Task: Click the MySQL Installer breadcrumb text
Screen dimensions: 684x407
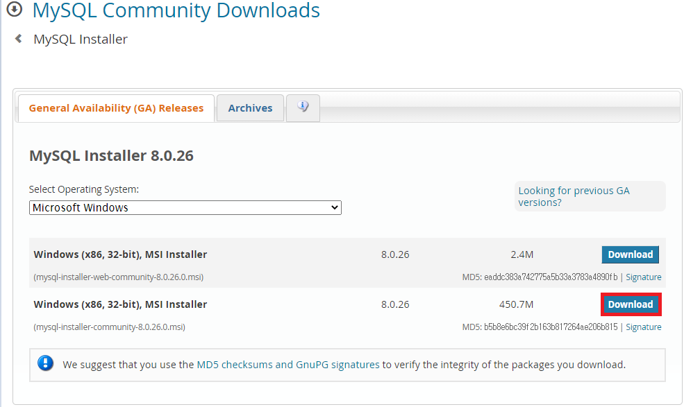Action: point(81,40)
